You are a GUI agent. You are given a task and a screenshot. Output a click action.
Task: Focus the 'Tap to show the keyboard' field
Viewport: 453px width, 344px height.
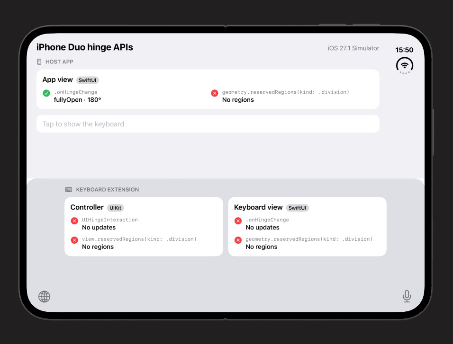(208, 124)
